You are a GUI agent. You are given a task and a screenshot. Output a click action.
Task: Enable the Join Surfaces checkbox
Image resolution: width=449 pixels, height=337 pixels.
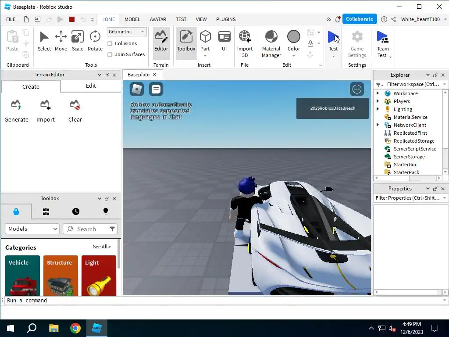point(110,54)
